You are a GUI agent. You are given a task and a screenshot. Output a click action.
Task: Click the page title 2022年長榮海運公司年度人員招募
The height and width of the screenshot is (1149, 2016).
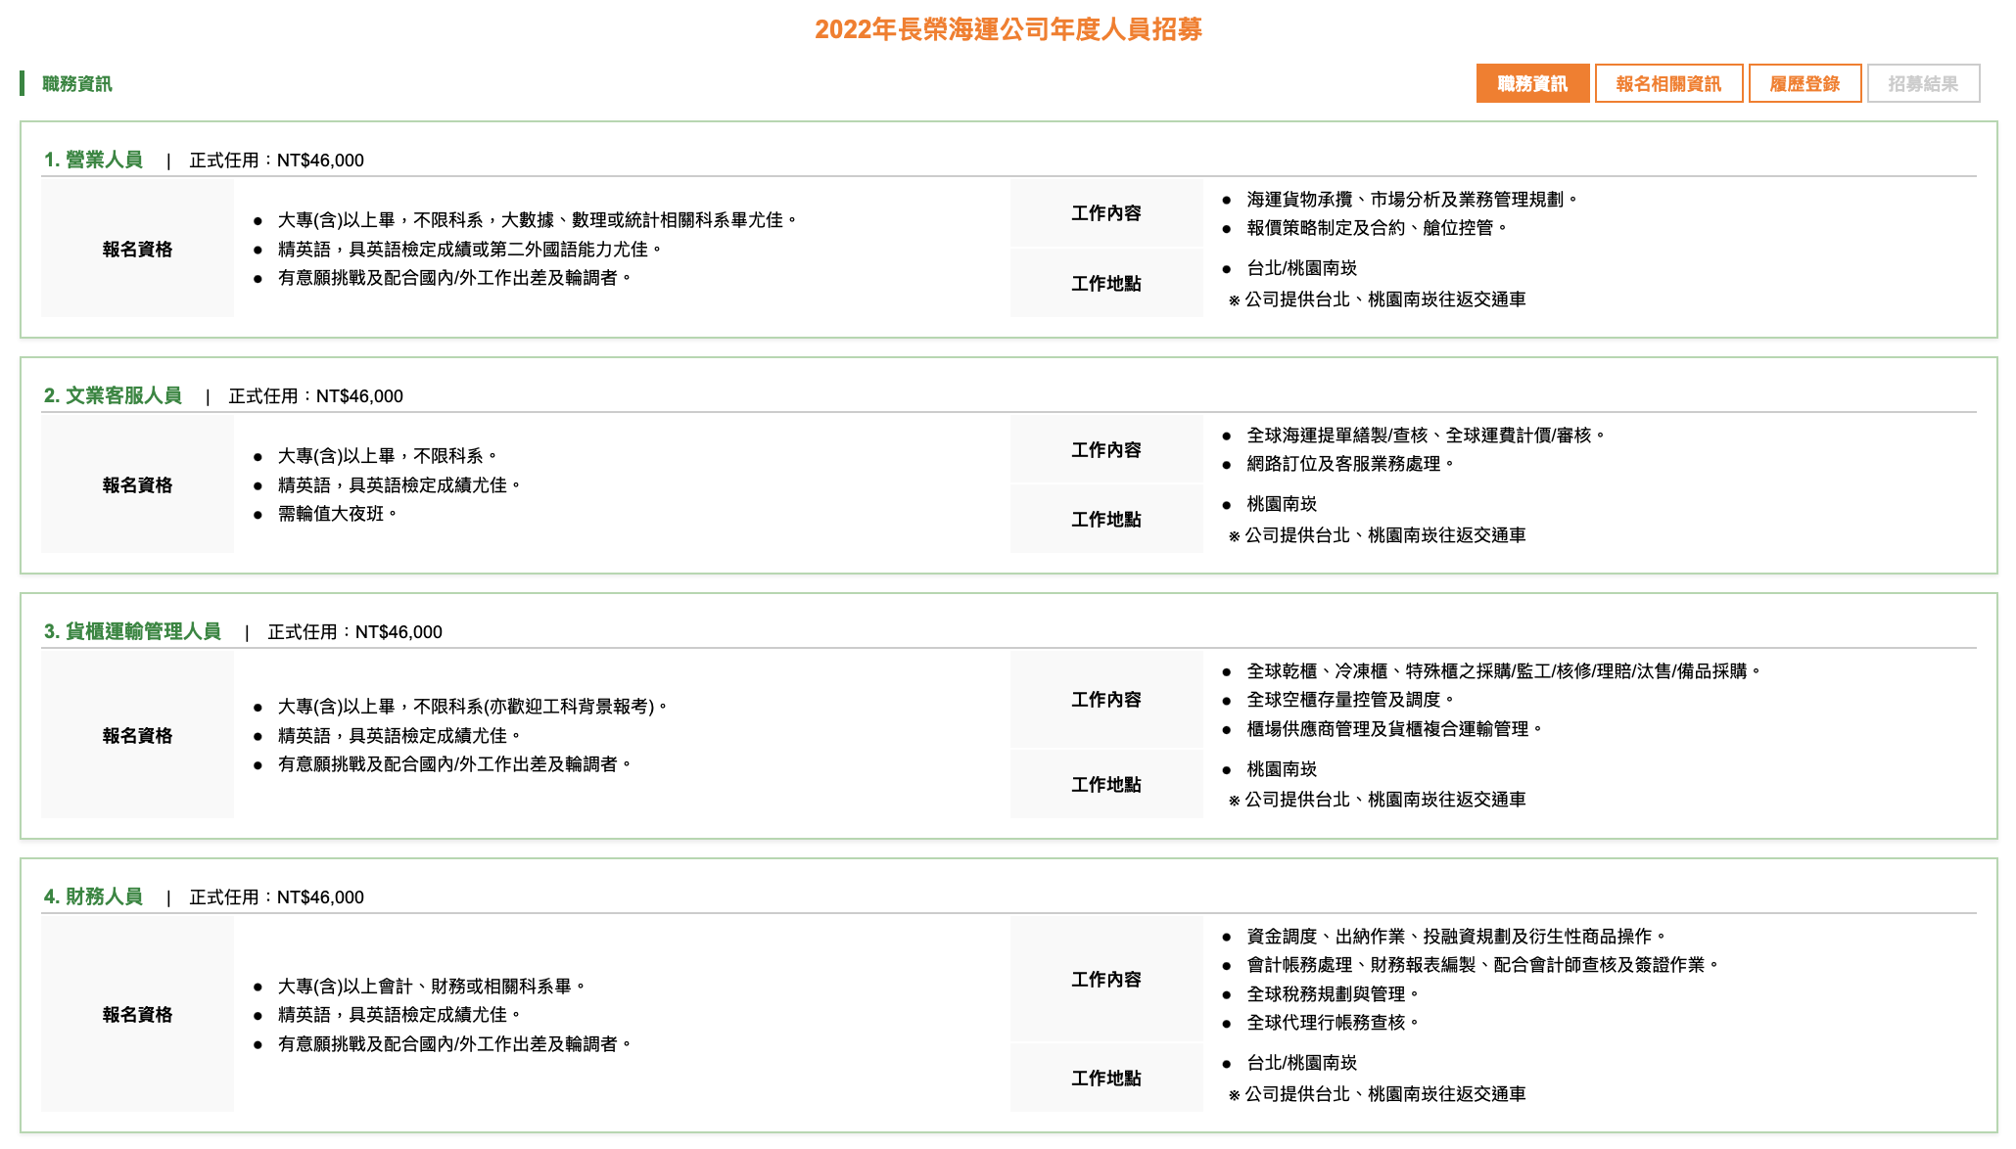point(1008,29)
